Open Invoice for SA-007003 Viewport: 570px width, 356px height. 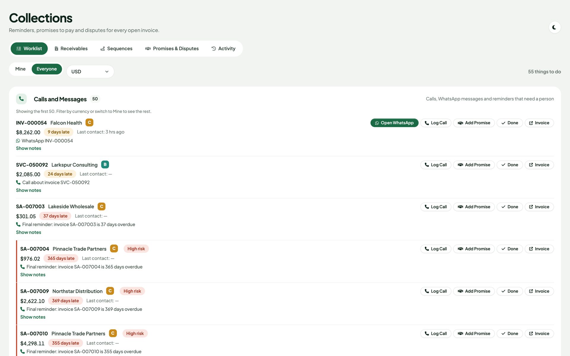539,207
